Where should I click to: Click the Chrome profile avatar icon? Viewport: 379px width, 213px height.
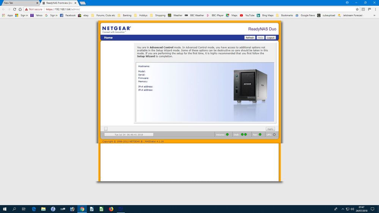click(347, 3)
